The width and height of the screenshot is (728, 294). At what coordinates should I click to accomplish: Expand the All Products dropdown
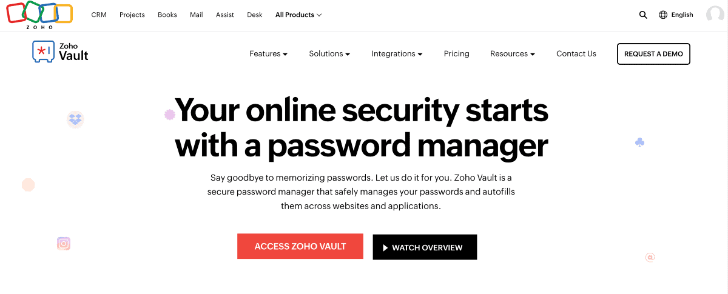tap(298, 15)
